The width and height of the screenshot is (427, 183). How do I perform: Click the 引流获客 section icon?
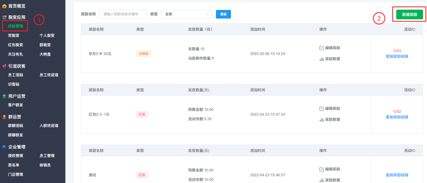(4, 66)
